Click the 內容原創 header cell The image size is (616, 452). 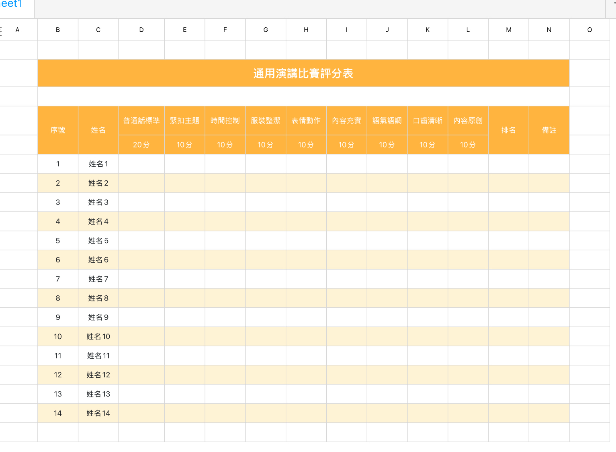click(468, 121)
